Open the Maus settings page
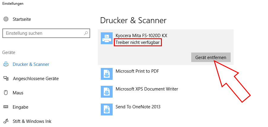This screenshot has width=268, height=127. (x=18, y=93)
